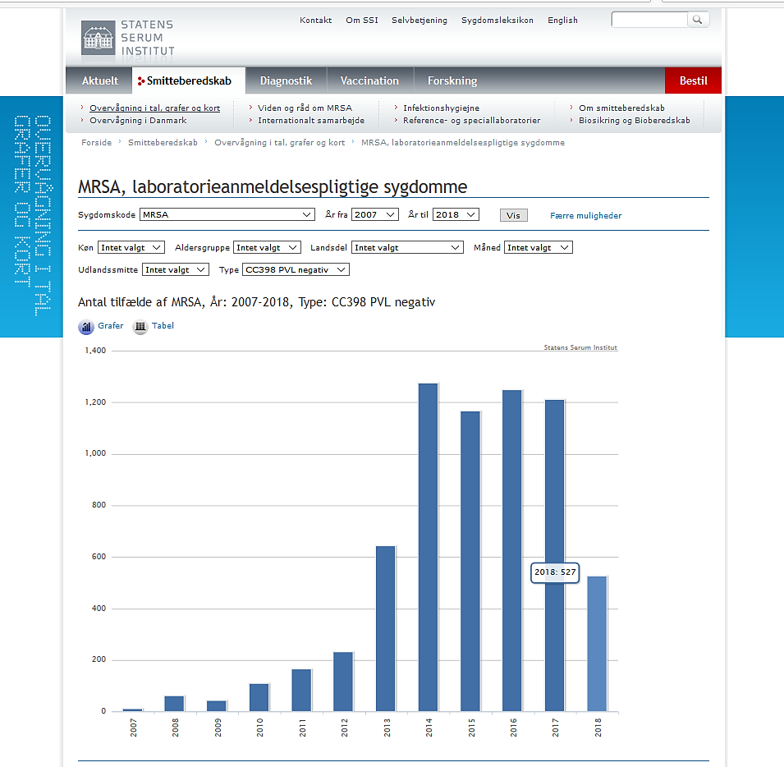Open the Måned dropdown
This screenshot has height=767, width=784.
(538, 247)
